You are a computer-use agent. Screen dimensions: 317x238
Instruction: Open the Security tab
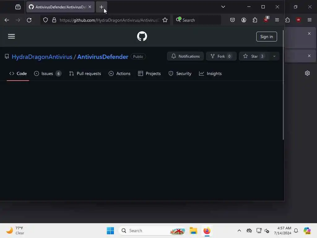(180, 74)
